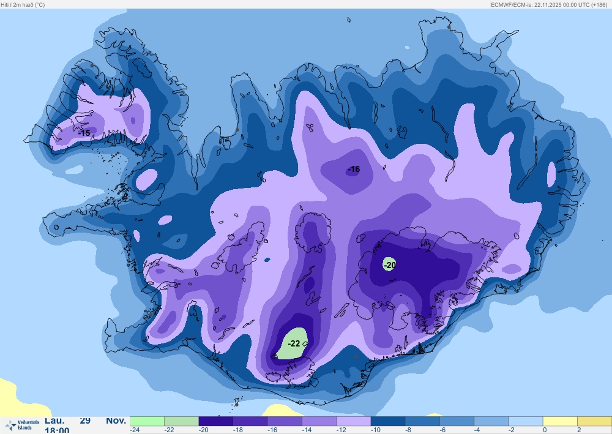Viewport: 612px width, 434px height.
Task: Pick the green -22 to -20 legend swatch
Action: [x=182, y=421]
